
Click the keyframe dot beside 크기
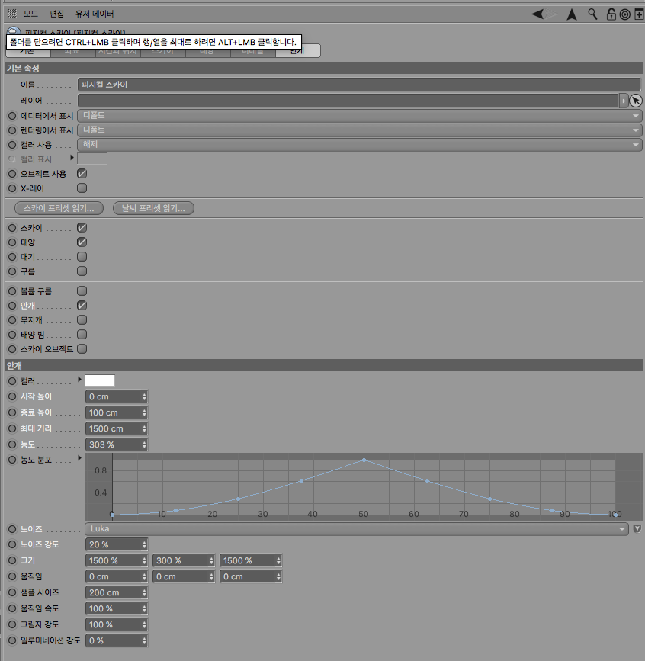[12, 560]
